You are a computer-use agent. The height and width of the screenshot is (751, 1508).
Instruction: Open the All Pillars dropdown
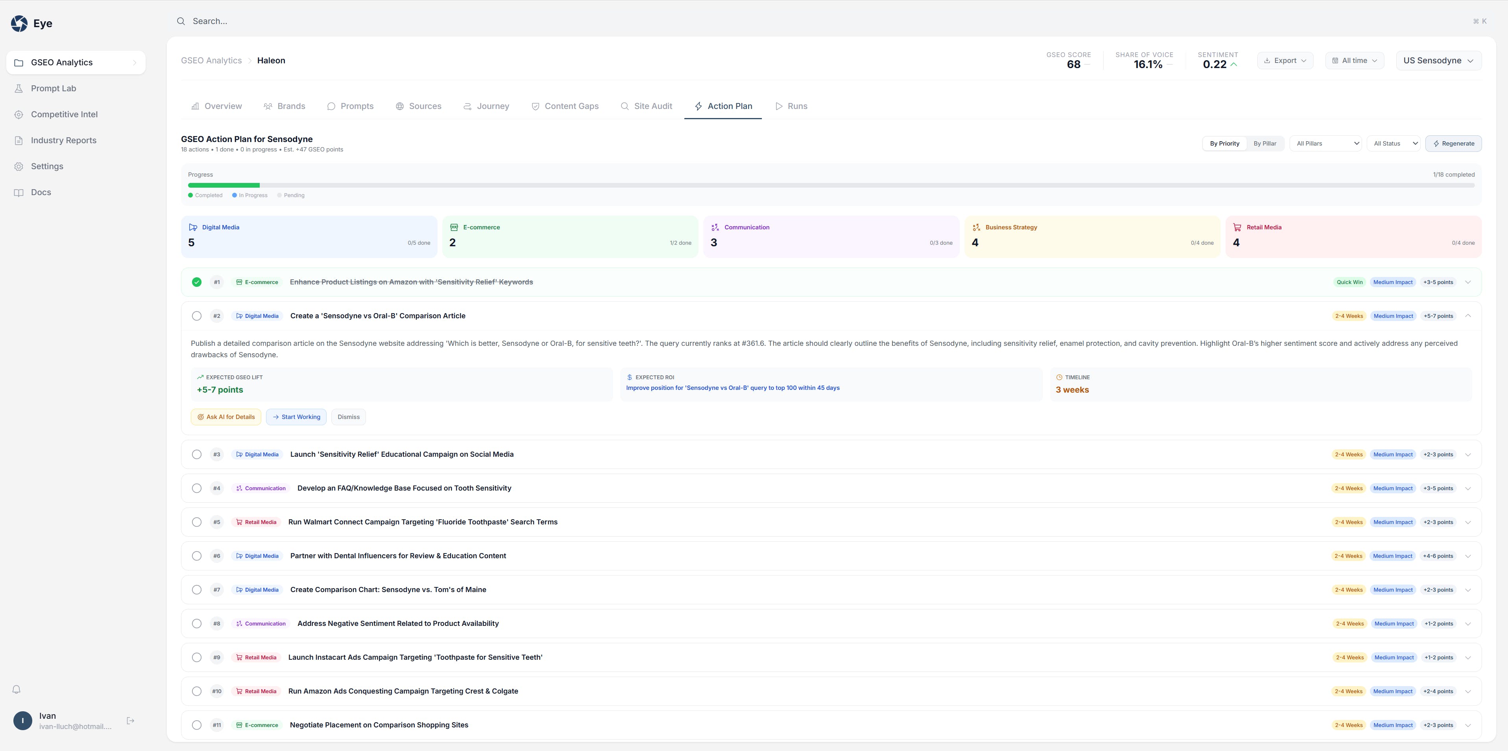click(1326, 144)
